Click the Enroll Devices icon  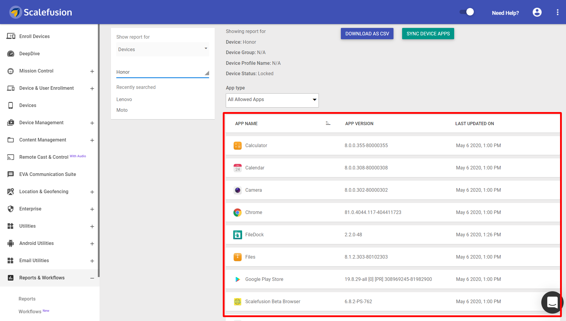11,36
